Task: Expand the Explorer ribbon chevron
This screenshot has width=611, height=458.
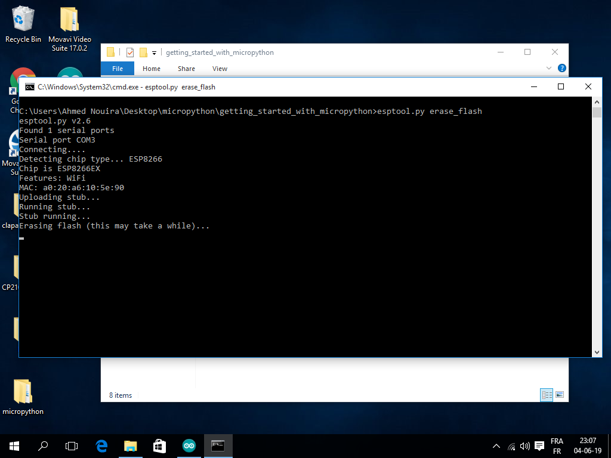Action: point(549,68)
